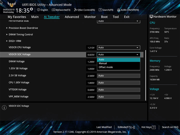Go to the Exit tab
The height and width of the screenshot is (135, 180).
127,17
